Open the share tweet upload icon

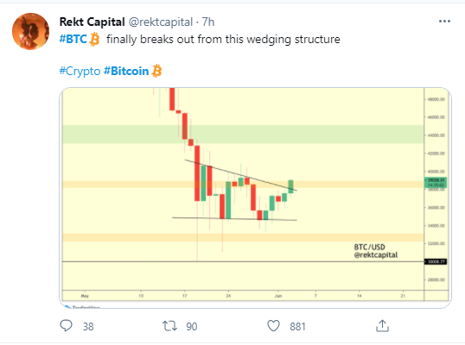(382, 325)
